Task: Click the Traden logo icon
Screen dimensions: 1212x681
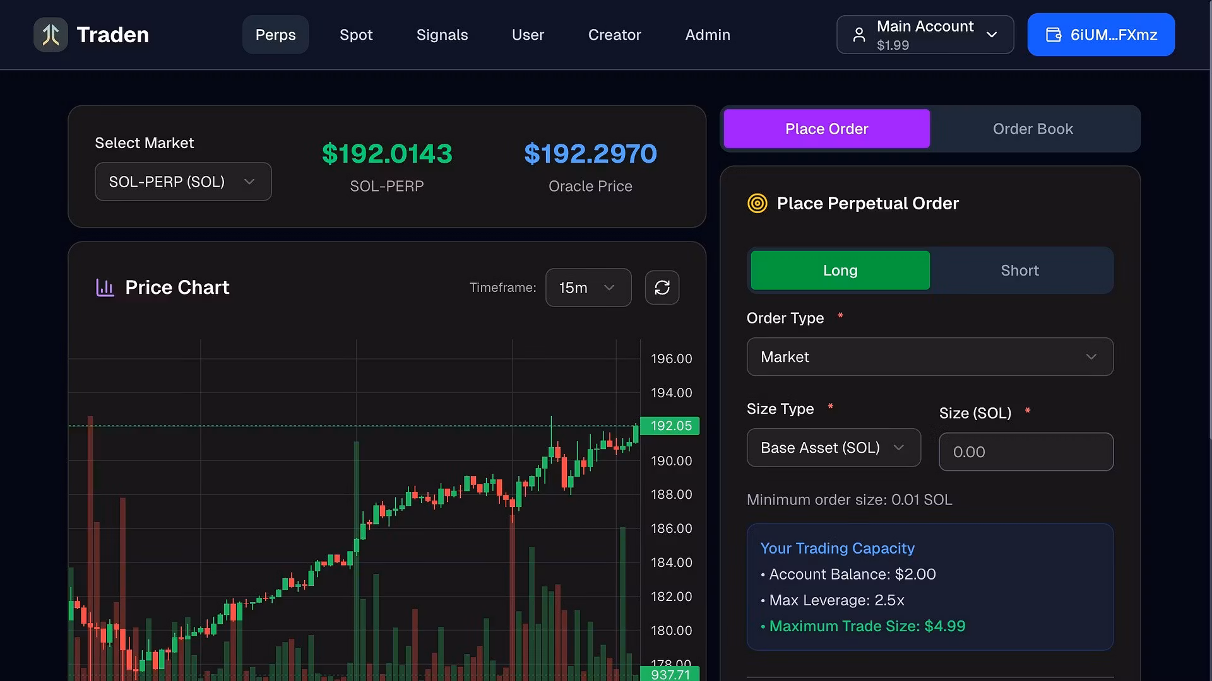Action: click(50, 35)
